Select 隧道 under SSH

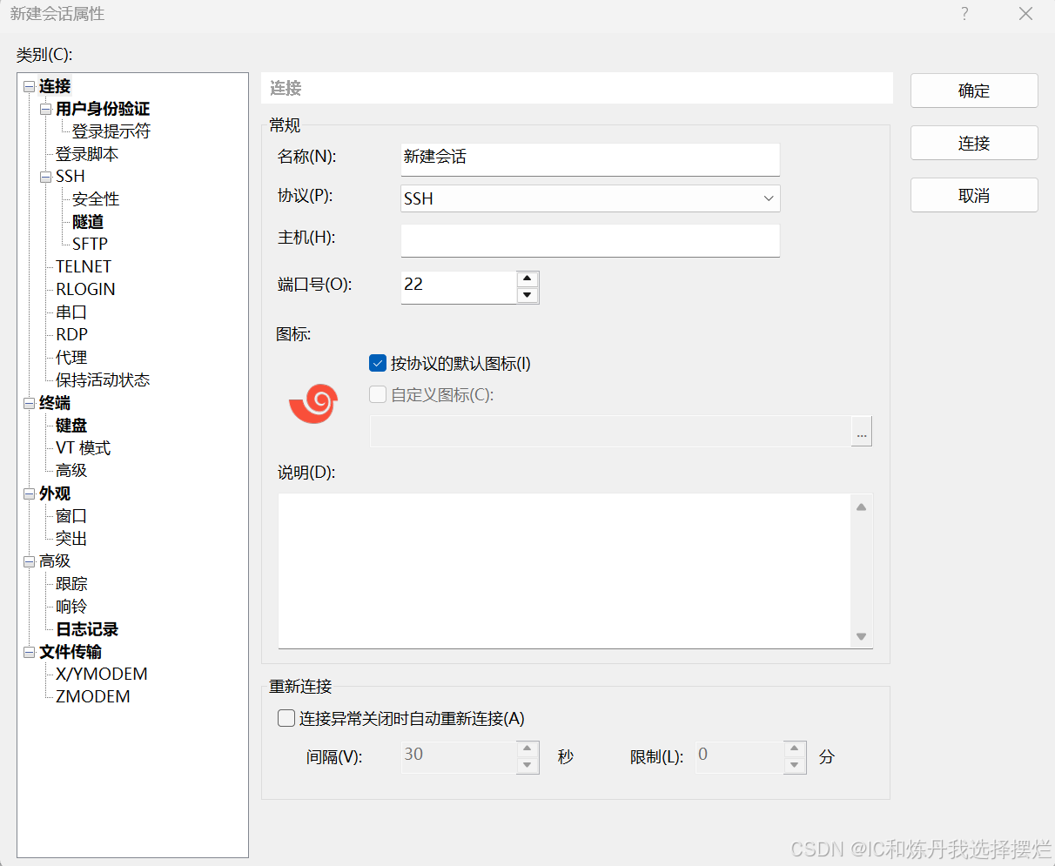88,222
